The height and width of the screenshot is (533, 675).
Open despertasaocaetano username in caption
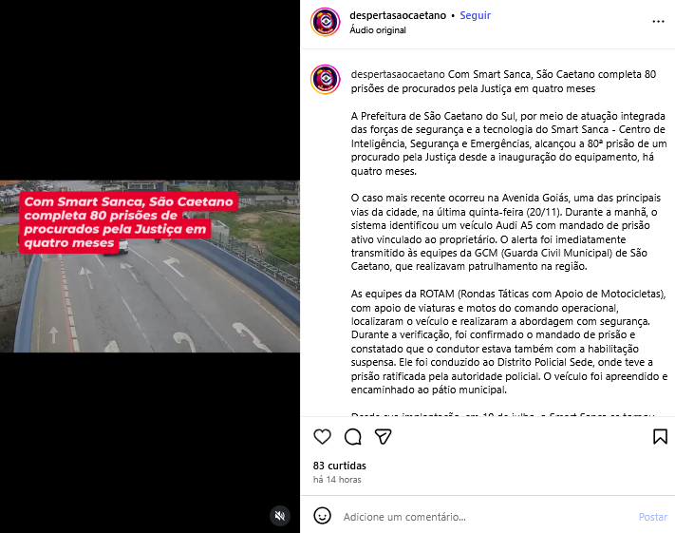398,74
